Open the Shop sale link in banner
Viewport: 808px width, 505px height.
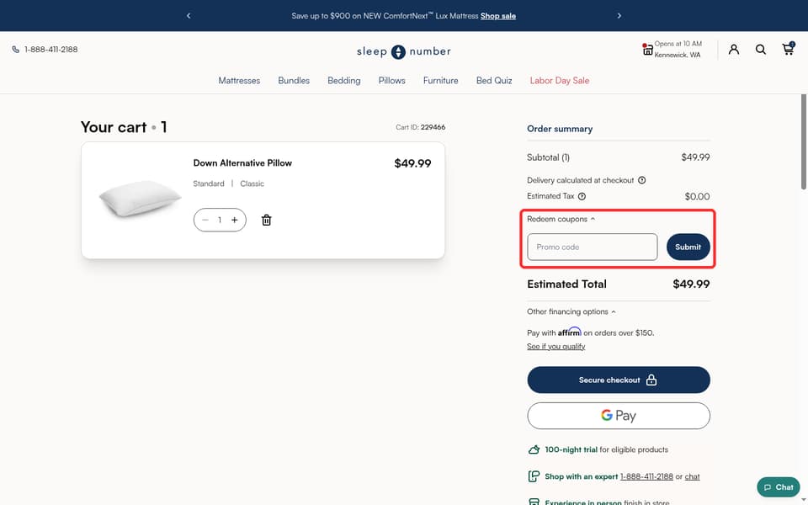[x=497, y=16]
